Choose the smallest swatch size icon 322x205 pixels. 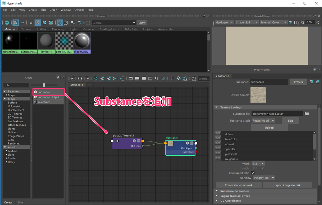(x=31, y=23)
